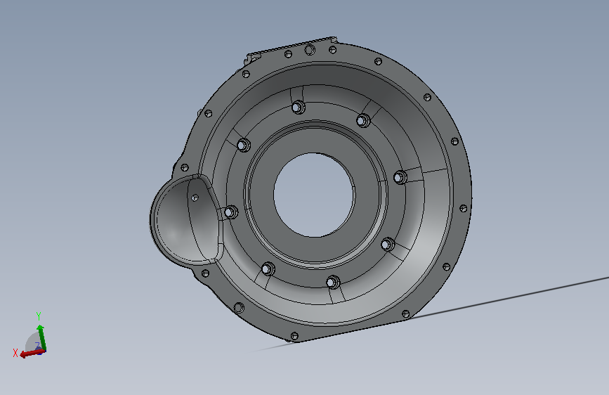Select the larger hole at top of flange

coord(310,50)
